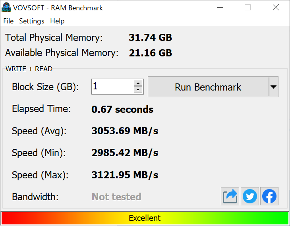Minimize the RAM Benchmark window
The width and height of the screenshot is (290, 226).
click(220, 8)
